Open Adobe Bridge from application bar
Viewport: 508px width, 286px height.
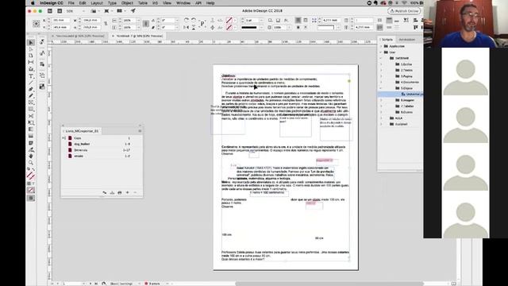(x=50, y=10)
